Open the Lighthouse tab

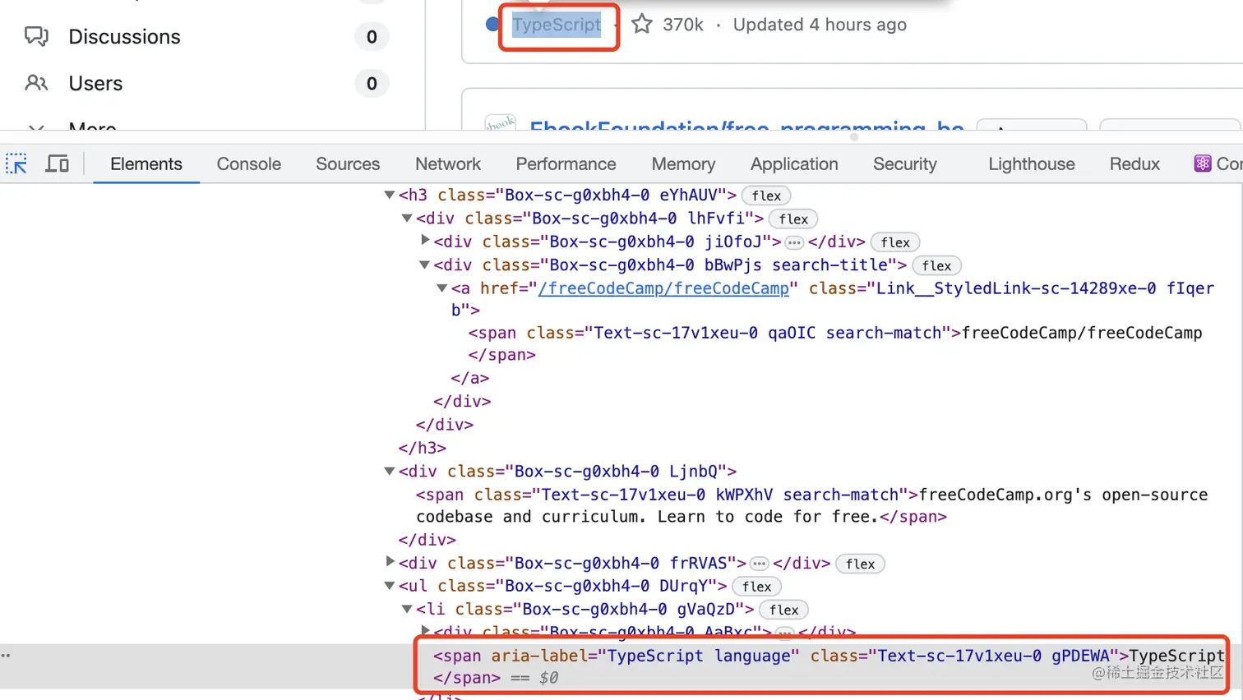point(1032,164)
